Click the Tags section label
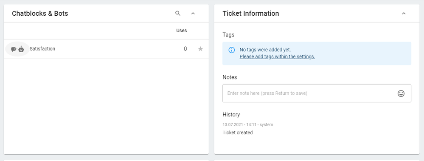The width and height of the screenshot is (424, 161). pos(228,35)
